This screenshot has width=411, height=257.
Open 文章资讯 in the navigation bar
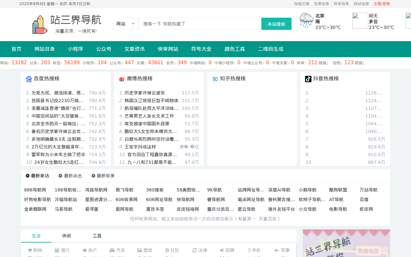click(135, 49)
